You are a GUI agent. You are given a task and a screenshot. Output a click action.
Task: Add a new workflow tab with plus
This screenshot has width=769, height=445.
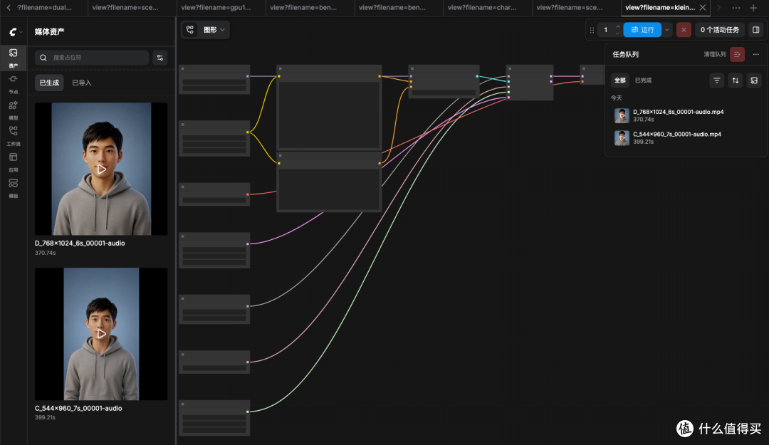click(x=753, y=8)
